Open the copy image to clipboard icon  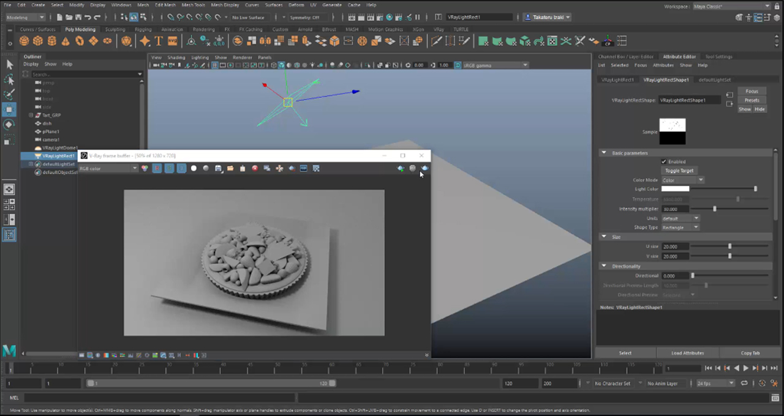[242, 168]
